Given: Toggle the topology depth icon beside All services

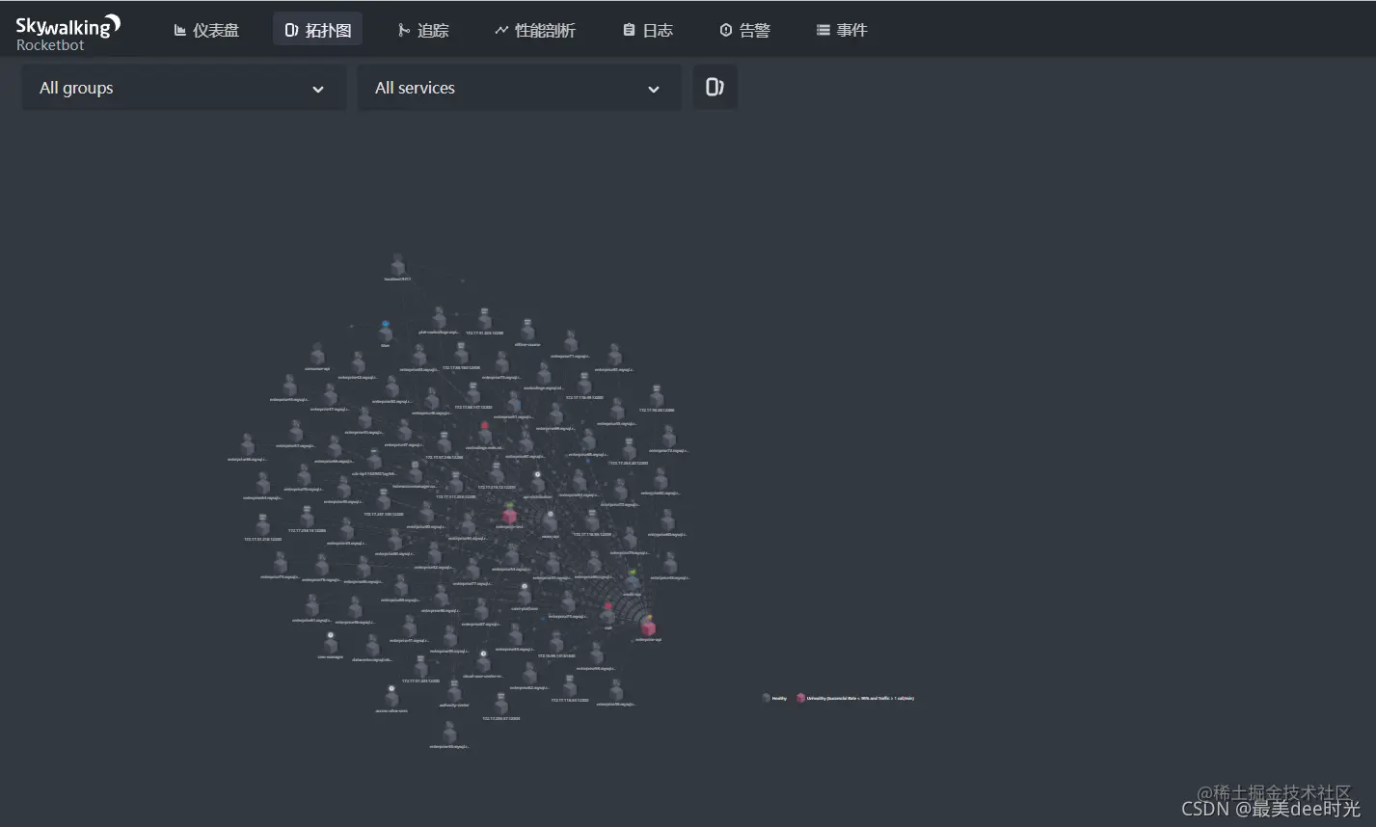Looking at the screenshot, I should 714,87.
